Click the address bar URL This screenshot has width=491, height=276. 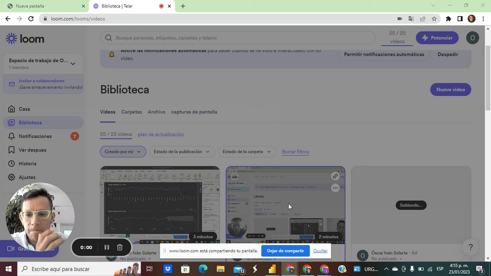click(78, 19)
